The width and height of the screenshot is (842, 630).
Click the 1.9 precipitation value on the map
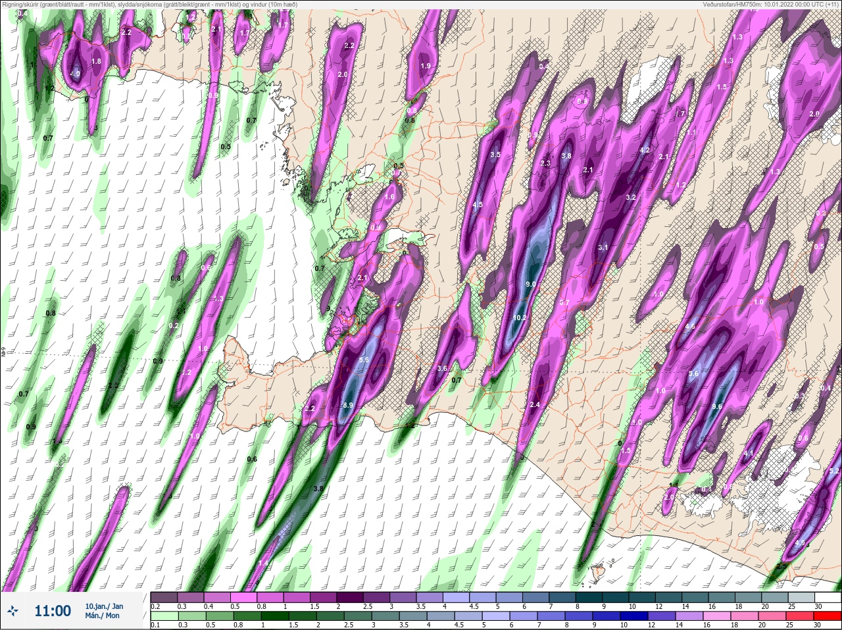point(426,66)
